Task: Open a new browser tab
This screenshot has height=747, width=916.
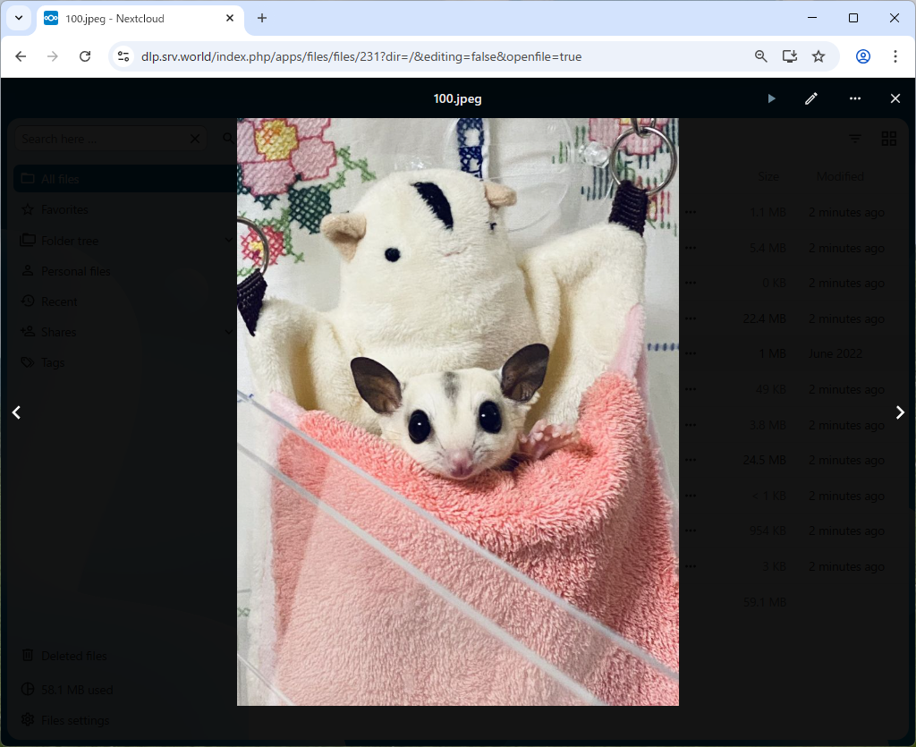Action: point(262,19)
